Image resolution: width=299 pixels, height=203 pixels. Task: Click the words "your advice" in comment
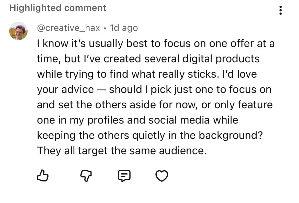coord(65,89)
